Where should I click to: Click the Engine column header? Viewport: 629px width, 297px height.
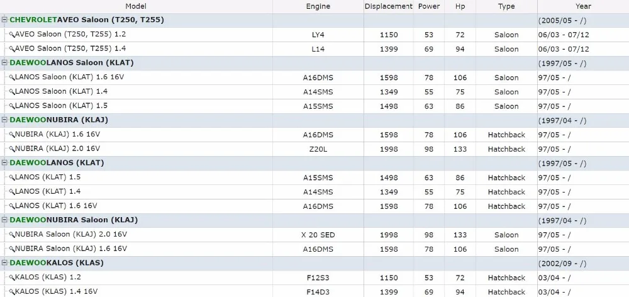click(318, 6)
